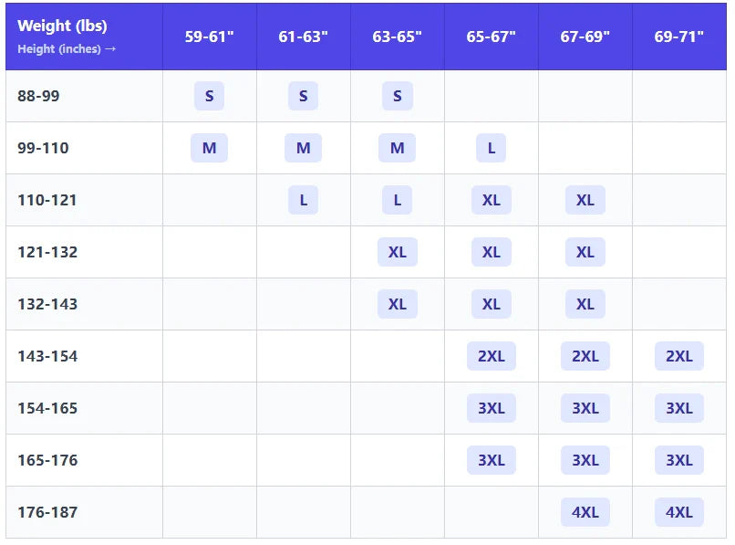
Task: Select XL at 110-121 lbs, 67-69" column
Action: pyautogui.click(x=585, y=200)
